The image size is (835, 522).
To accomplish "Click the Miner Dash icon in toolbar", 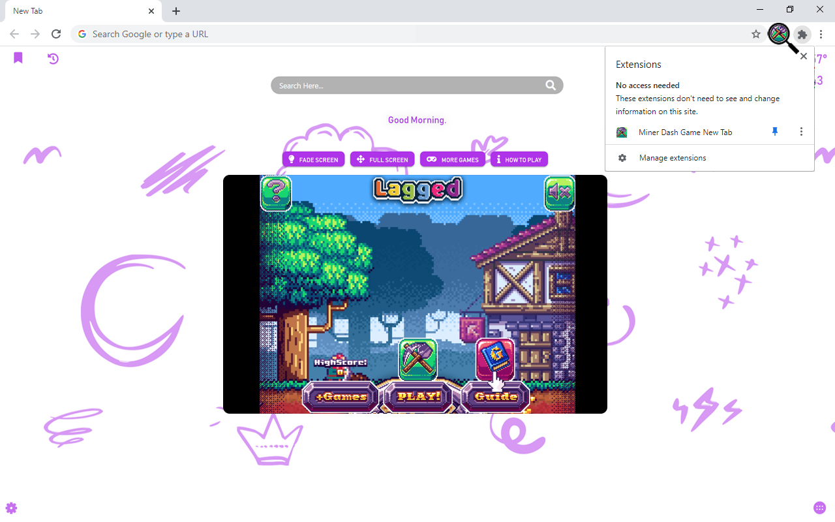I will [779, 34].
